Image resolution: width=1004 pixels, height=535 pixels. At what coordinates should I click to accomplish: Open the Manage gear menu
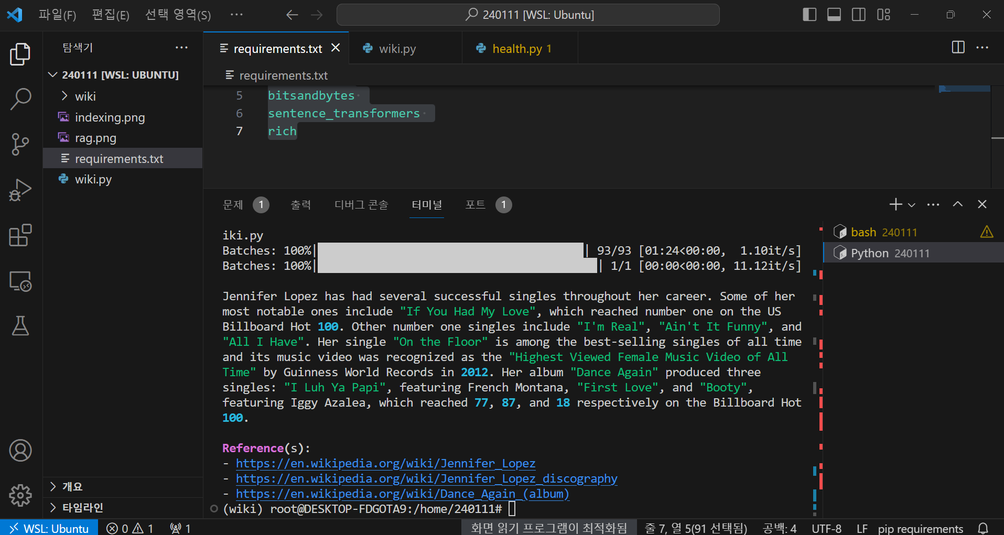pos(20,495)
